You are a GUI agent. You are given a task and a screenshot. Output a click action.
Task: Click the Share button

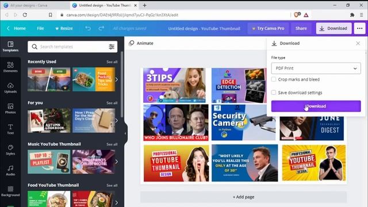point(301,28)
